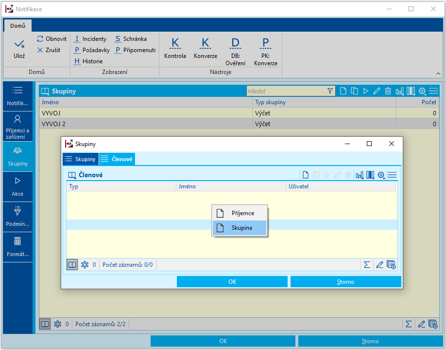
Task: Click sort chart icon in Členové toolbar
Action: click(360, 175)
